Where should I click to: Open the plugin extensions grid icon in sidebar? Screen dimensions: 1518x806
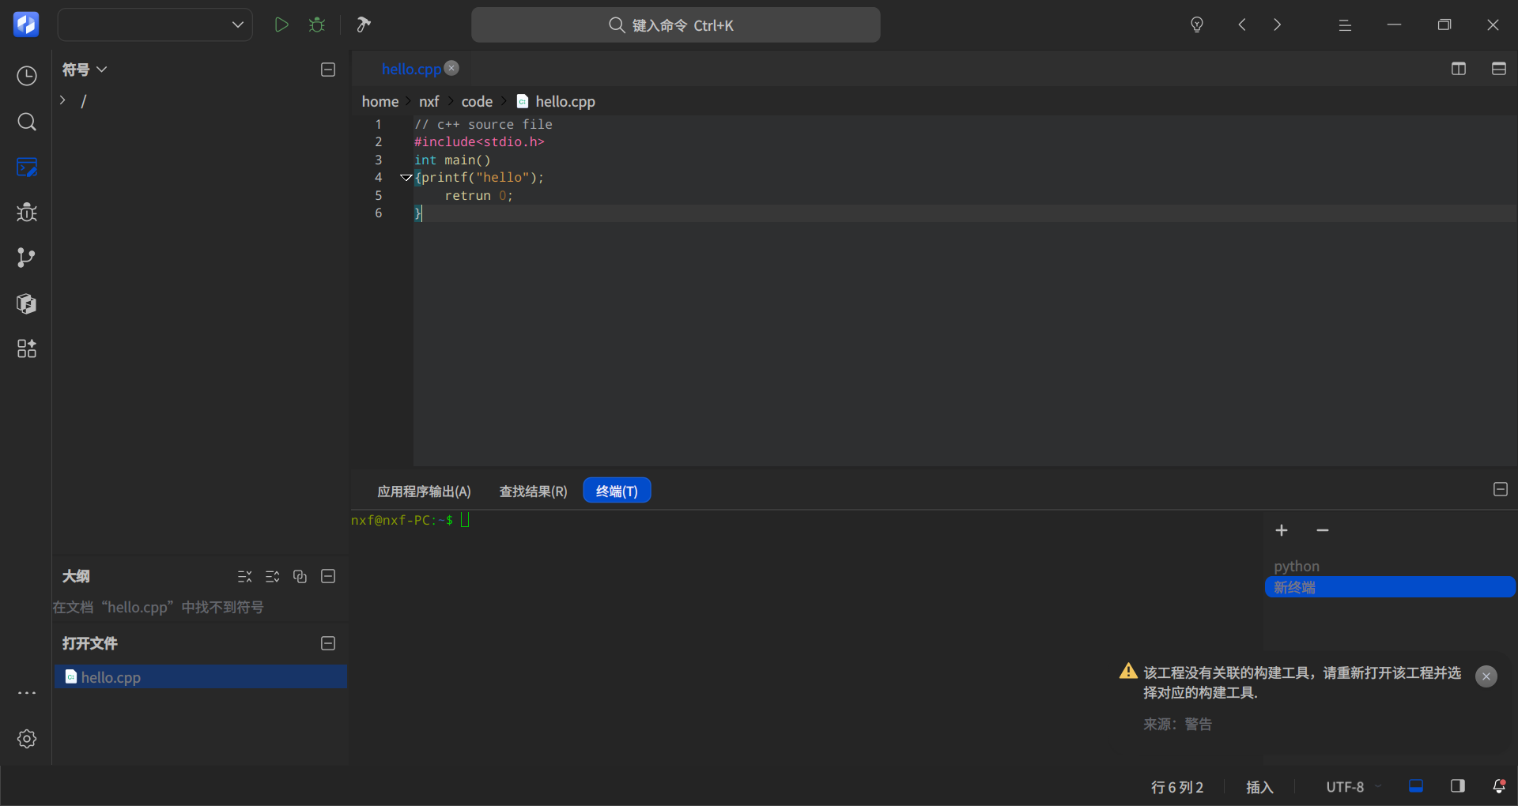[27, 348]
